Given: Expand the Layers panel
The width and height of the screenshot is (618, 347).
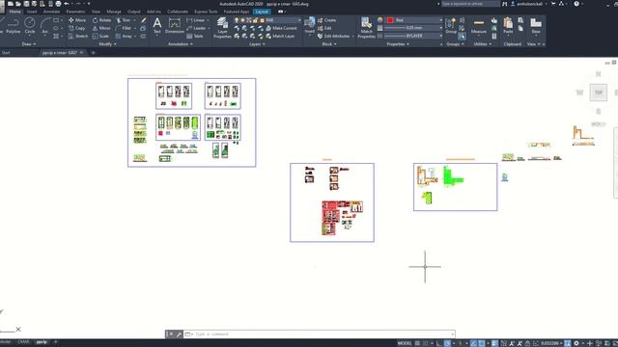Looking at the screenshot, I should point(257,44).
